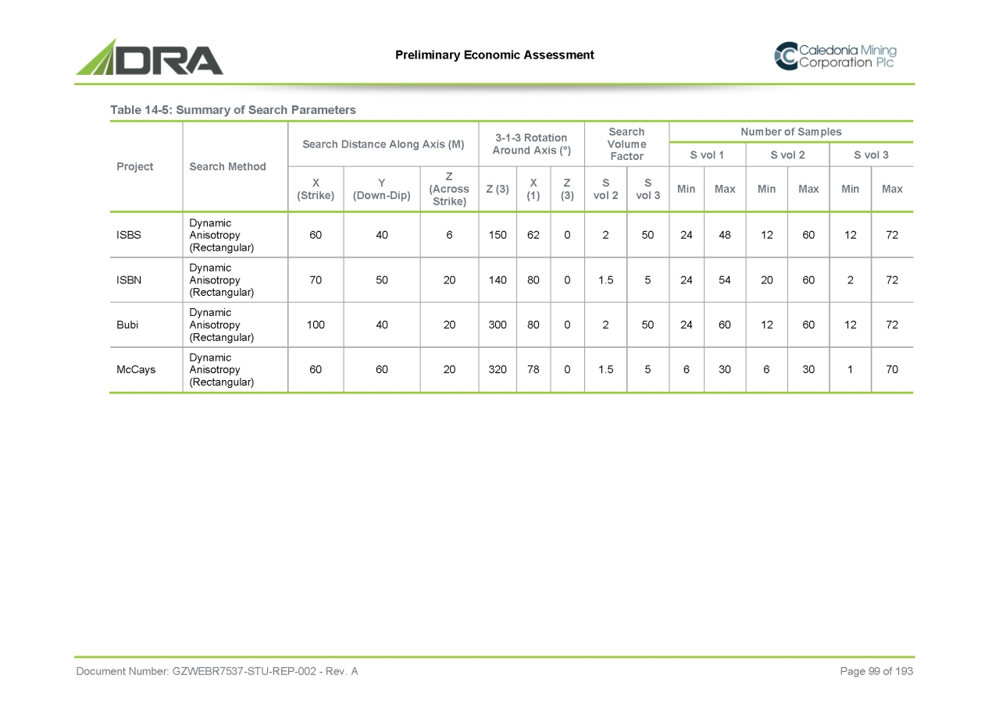Click the McCays row Z (3) value 320
This screenshot has width=1006, height=711.
pyautogui.click(x=497, y=370)
